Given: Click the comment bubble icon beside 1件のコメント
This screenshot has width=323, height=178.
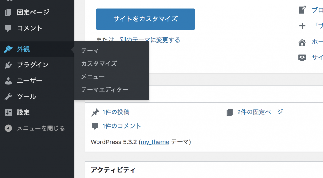Looking at the screenshot, I should 95,126.
